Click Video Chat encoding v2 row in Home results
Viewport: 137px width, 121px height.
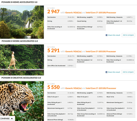(x=61, y=28)
